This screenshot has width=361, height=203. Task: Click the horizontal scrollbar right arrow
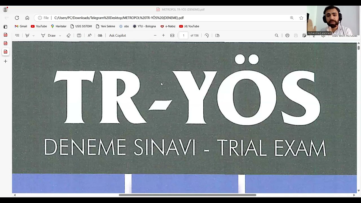tap(354, 195)
